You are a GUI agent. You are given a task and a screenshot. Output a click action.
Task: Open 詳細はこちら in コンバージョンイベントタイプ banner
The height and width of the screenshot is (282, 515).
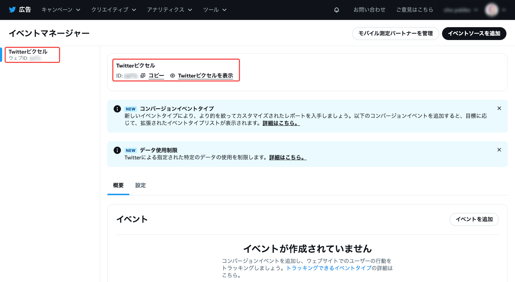tap(281, 123)
